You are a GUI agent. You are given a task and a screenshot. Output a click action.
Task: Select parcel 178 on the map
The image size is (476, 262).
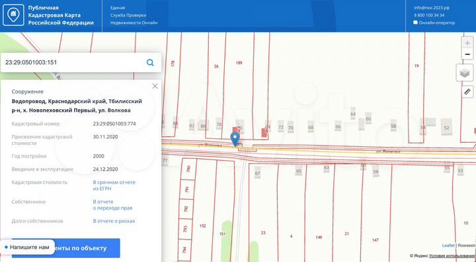click(x=173, y=64)
